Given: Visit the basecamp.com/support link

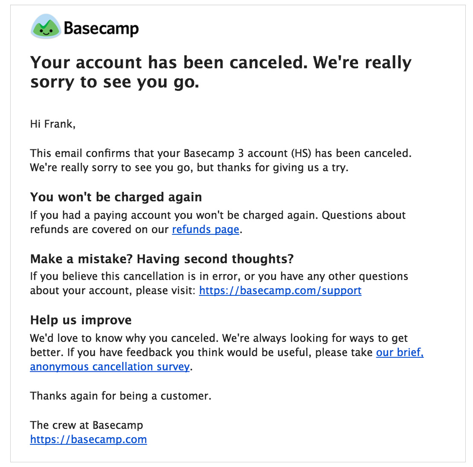Looking at the screenshot, I should click(280, 291).
